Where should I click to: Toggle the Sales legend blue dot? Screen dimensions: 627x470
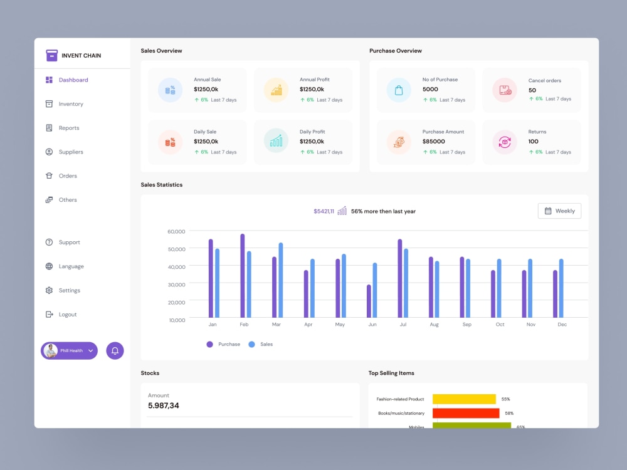click(x=251, y=344)
